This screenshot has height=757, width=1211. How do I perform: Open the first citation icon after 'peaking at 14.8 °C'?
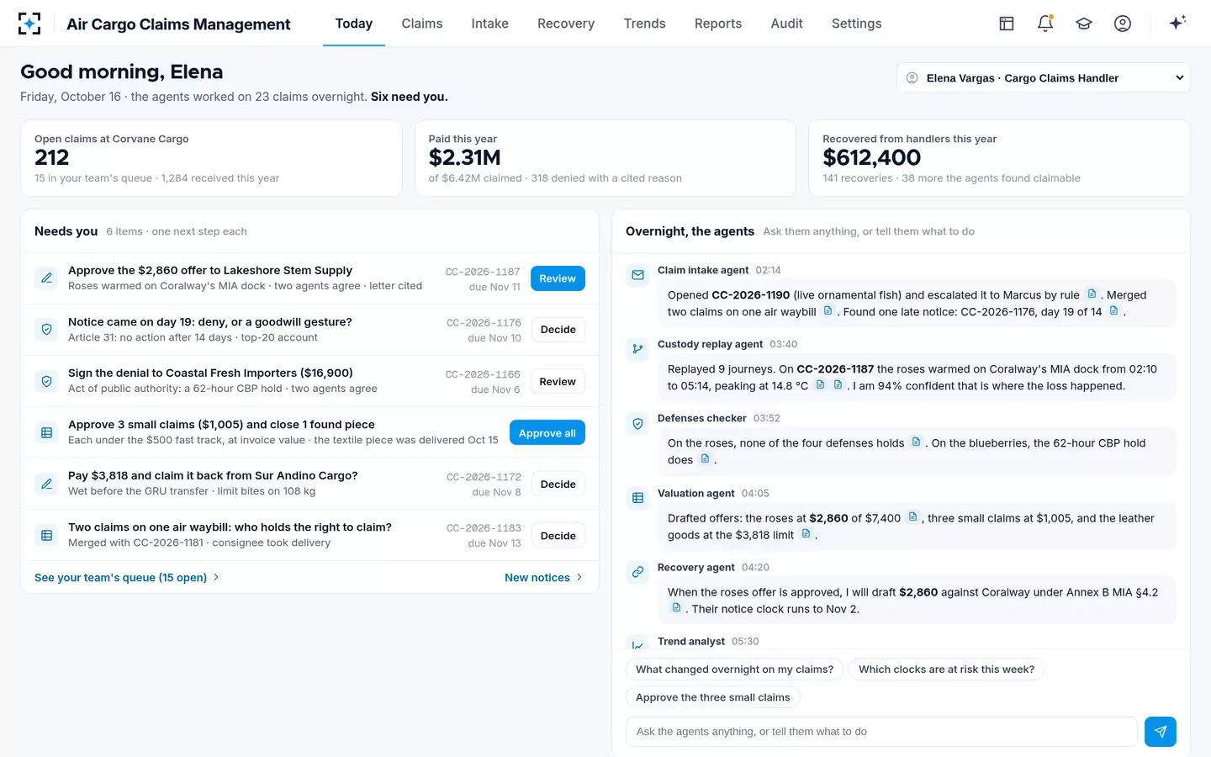pyautogui.click(x=820, y=385)
